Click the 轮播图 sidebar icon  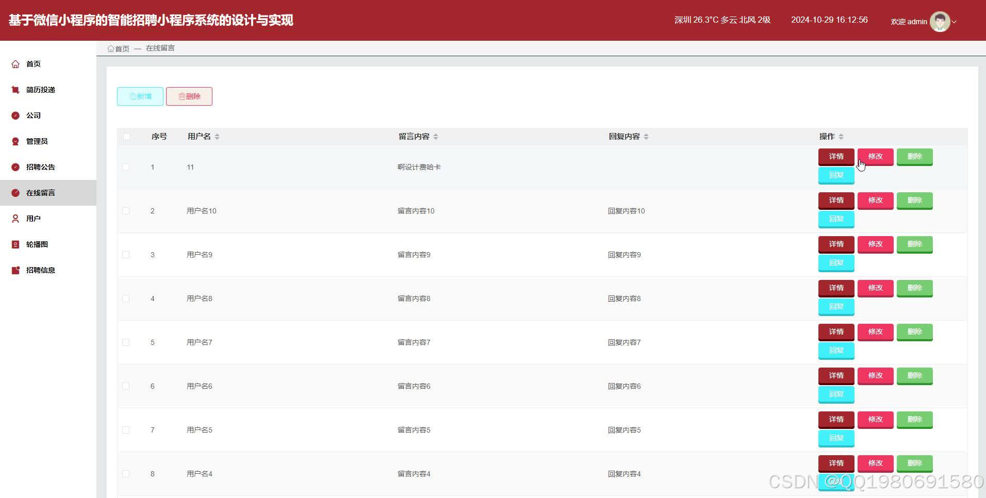point(15,244)
